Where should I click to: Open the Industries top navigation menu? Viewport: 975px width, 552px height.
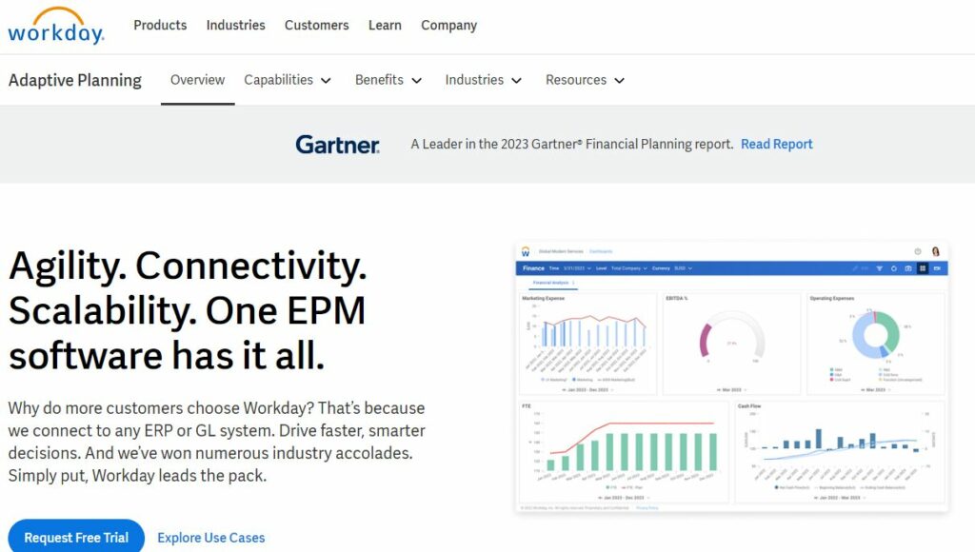pos(236,26)
